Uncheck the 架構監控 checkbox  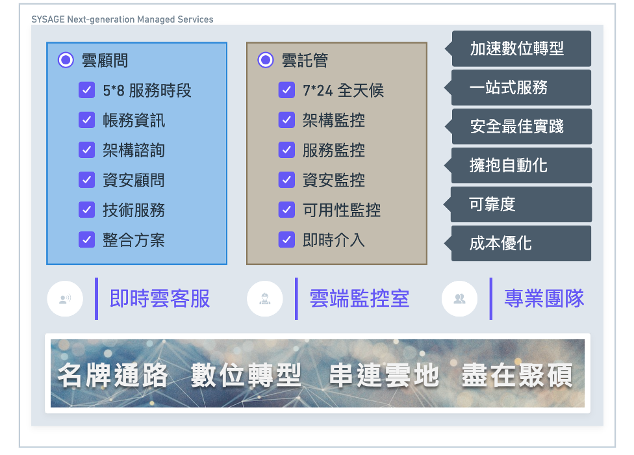point(286,120)
